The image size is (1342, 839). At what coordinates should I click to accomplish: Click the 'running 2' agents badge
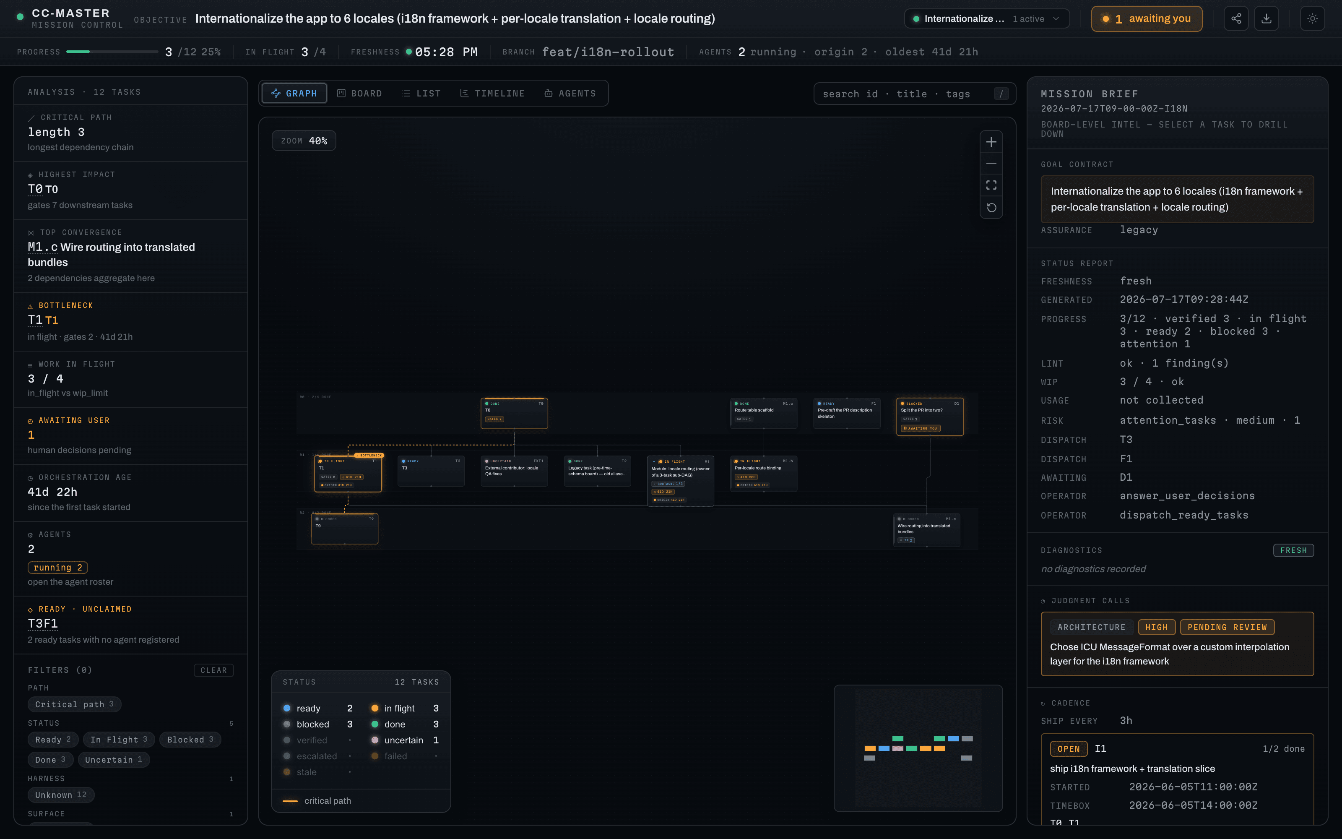58,567
